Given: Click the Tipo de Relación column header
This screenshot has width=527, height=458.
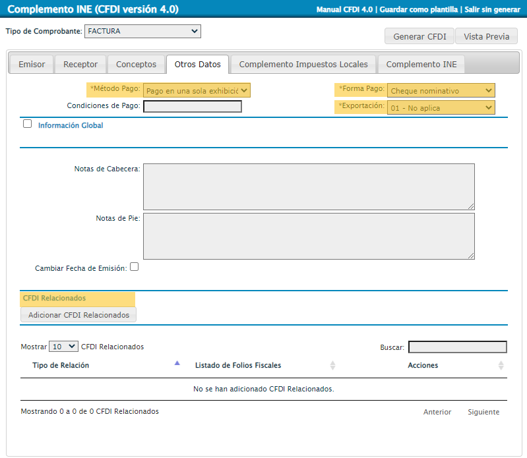Looking at the screenshot, I should coord(61,365).
